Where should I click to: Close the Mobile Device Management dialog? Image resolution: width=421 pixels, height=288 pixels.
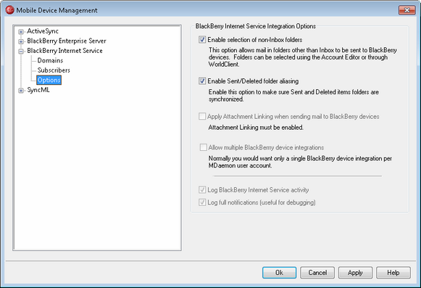[x=407, y=10]
